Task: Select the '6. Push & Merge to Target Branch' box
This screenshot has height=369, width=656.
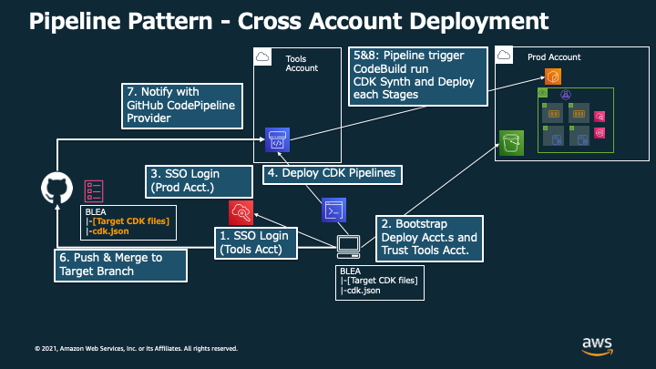Action: point(120,265)
